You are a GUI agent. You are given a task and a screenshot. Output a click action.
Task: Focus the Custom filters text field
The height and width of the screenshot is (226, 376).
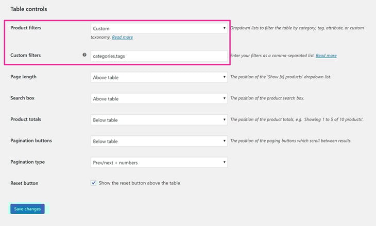point(159,56)
